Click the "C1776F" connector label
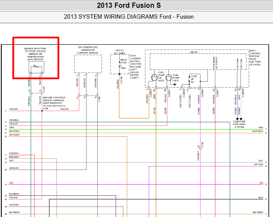 pos(122,80)
